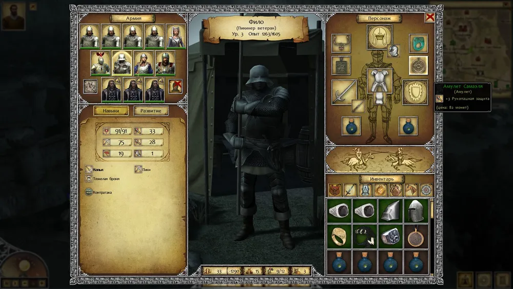Click the dismiss unit icon with the red cross
The width and height of the screenshot is (513, 289).
tap(175, 86)
